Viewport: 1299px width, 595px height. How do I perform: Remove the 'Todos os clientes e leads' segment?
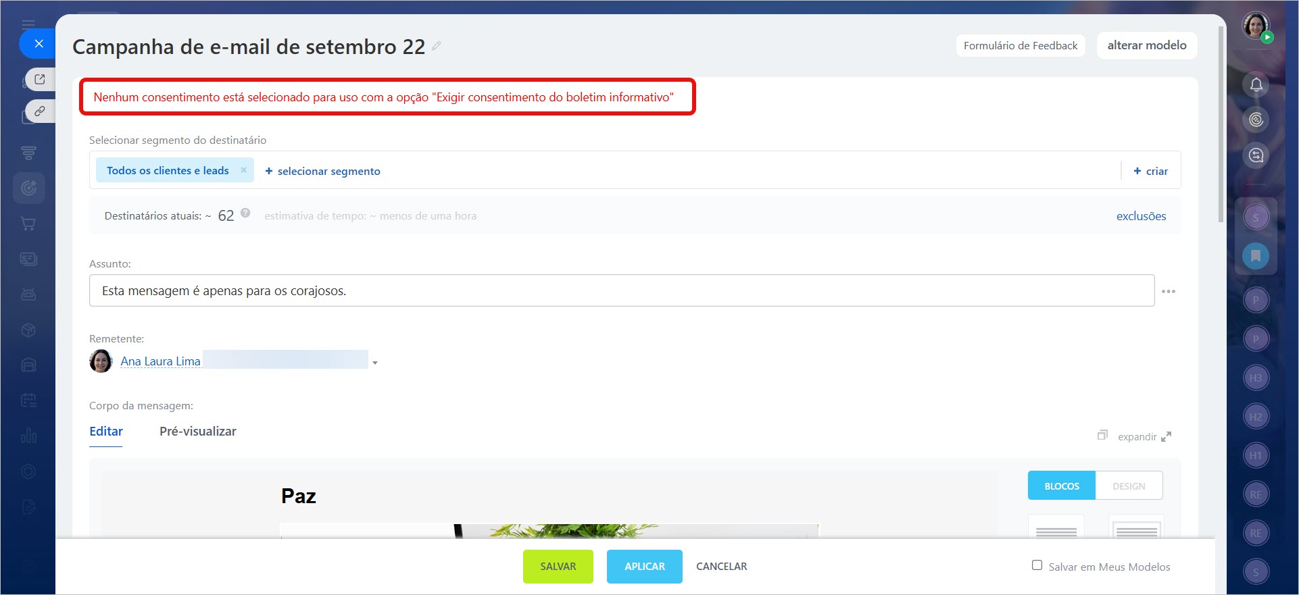(243, 170)
